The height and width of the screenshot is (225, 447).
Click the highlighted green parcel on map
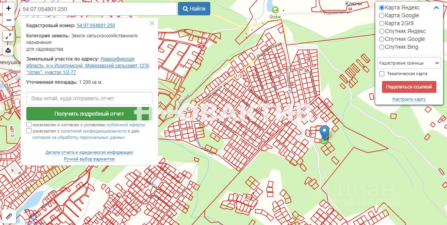pos(325,141)
